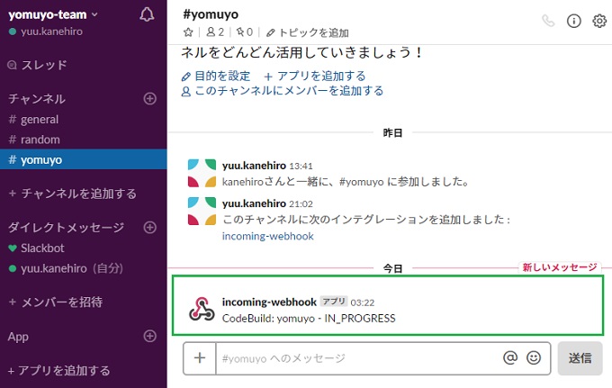
Task: Open channel settings gear
Action: [x=599, y=21]
